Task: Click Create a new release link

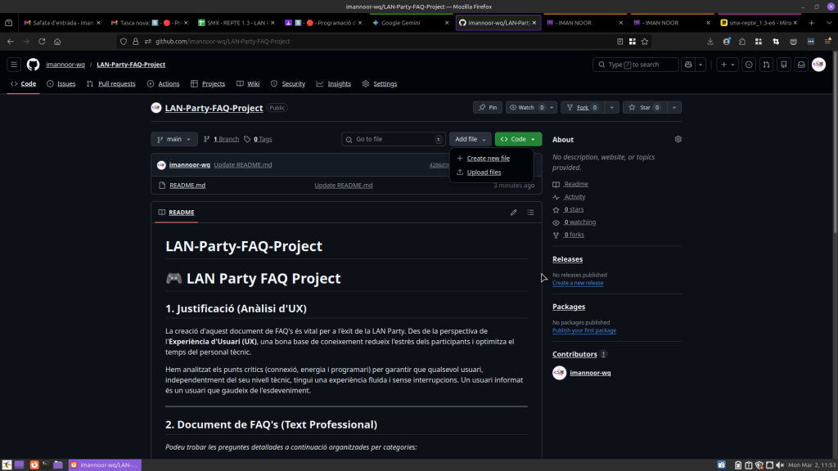Action: [578, 283]
